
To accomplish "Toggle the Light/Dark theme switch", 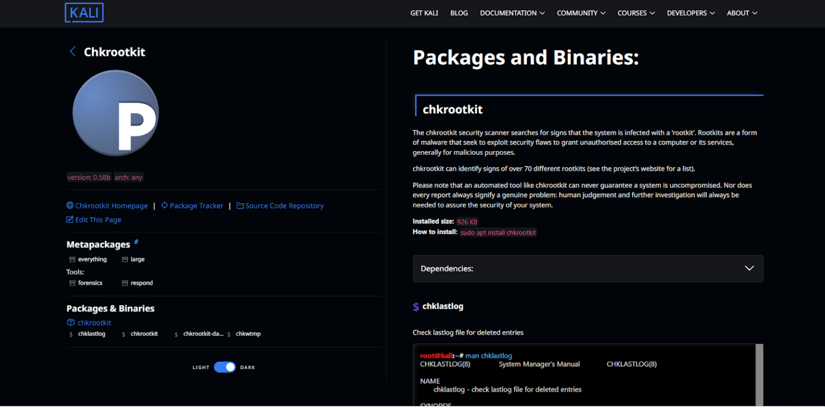I will point(225,367).
